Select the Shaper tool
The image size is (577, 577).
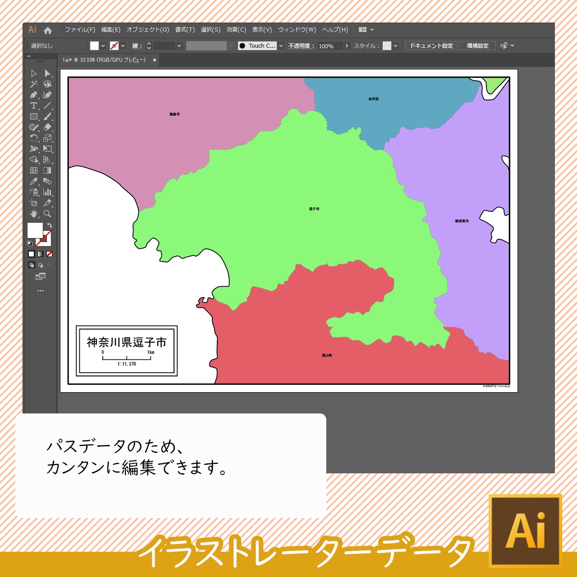[34, 128]
